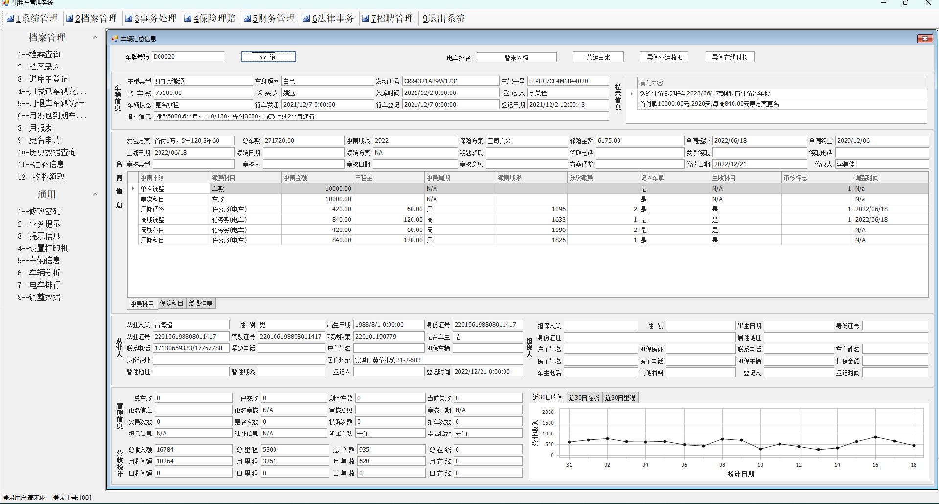Collapse the 通用 sidebar section
This screenshot has height=504, width=939.
coord(95,194)
